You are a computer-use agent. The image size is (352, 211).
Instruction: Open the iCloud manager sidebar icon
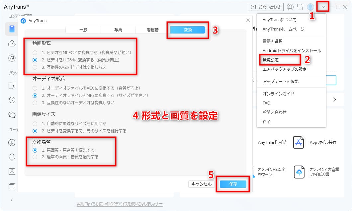pos(12,43)
